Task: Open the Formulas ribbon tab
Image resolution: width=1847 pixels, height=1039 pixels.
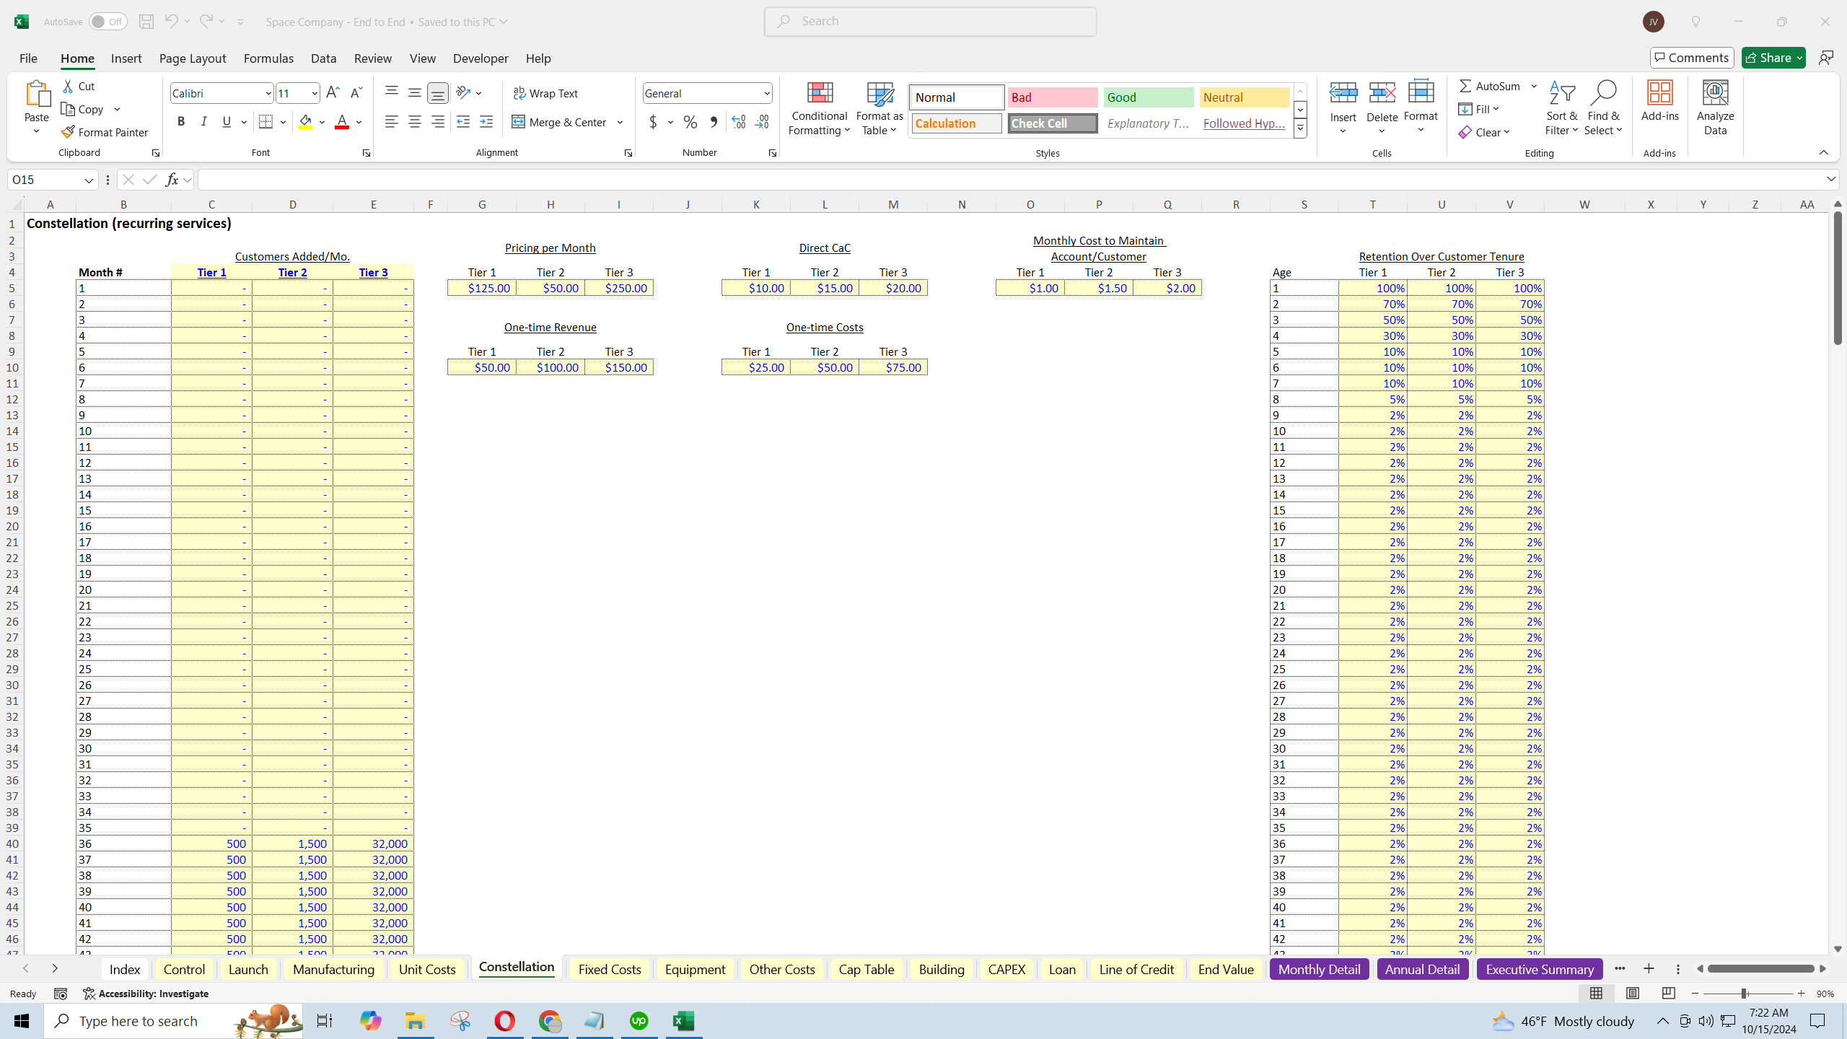Action: pos(268,58)
